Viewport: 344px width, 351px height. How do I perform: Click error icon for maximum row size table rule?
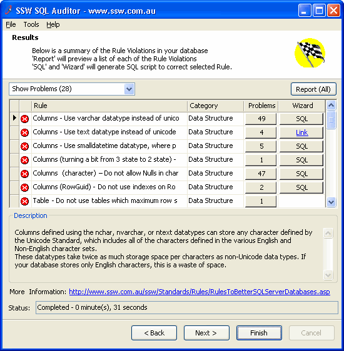[x=24, y=201]
